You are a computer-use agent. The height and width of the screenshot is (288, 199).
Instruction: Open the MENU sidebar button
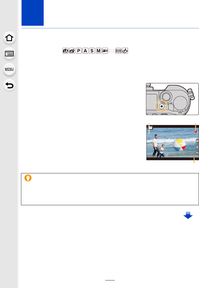[x=9, y=69]
